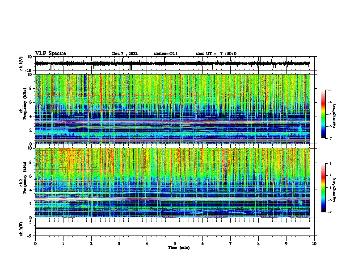Click the ch.1 voltage waveform trace

[172, 63]
